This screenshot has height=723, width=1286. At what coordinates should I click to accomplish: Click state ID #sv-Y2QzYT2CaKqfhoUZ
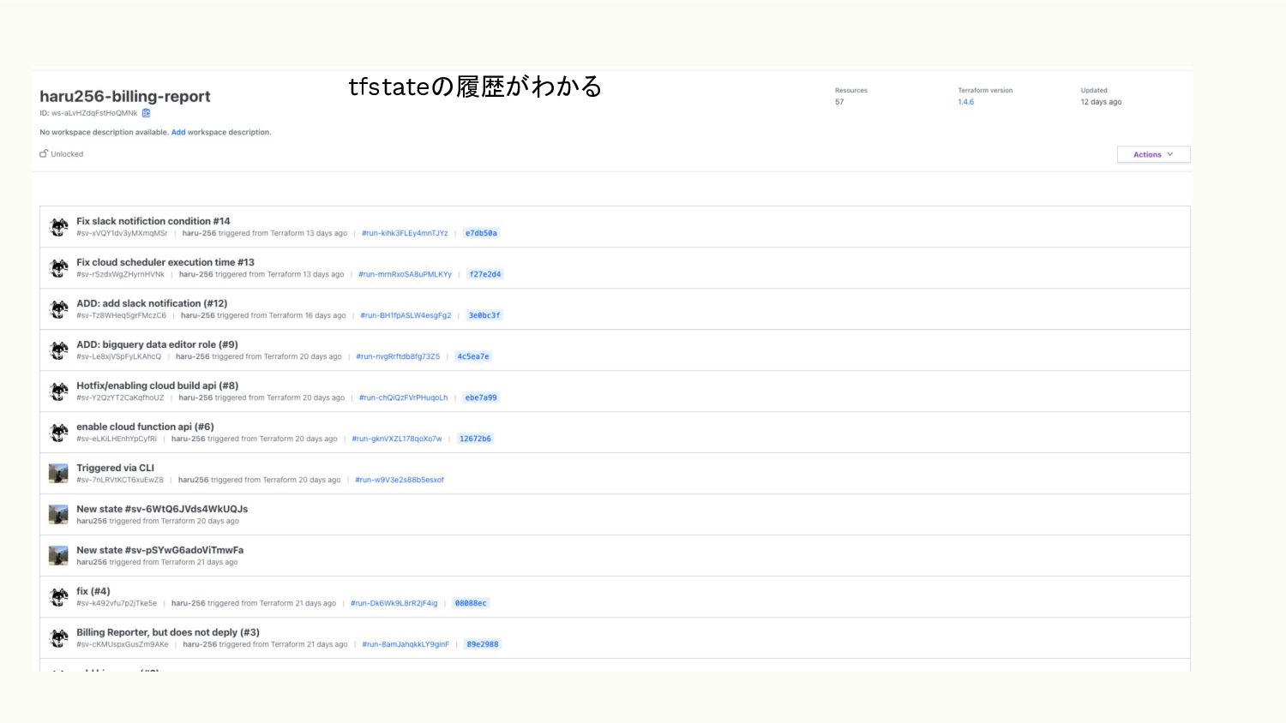120,397
